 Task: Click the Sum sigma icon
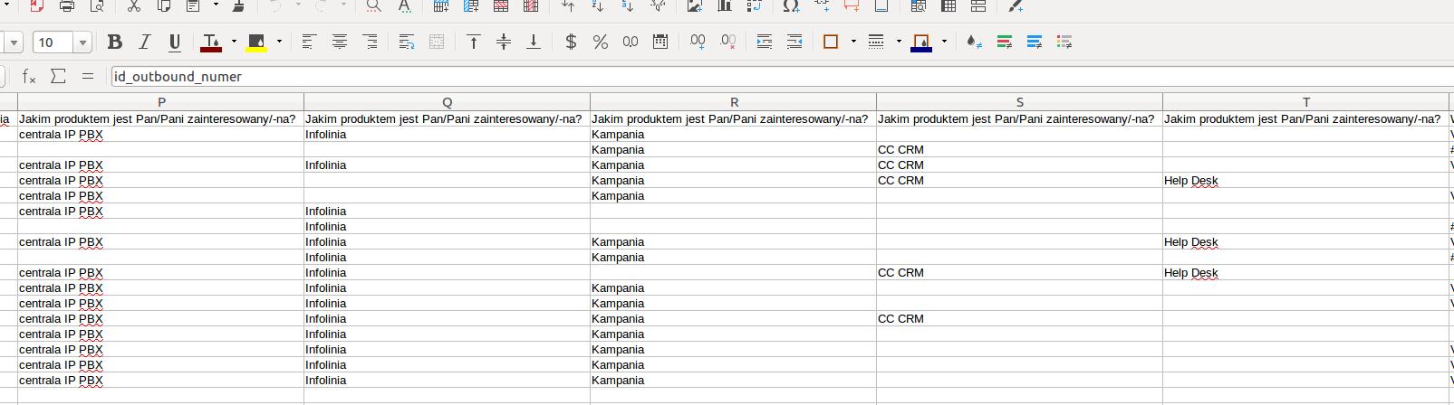(x=58, y=77)
